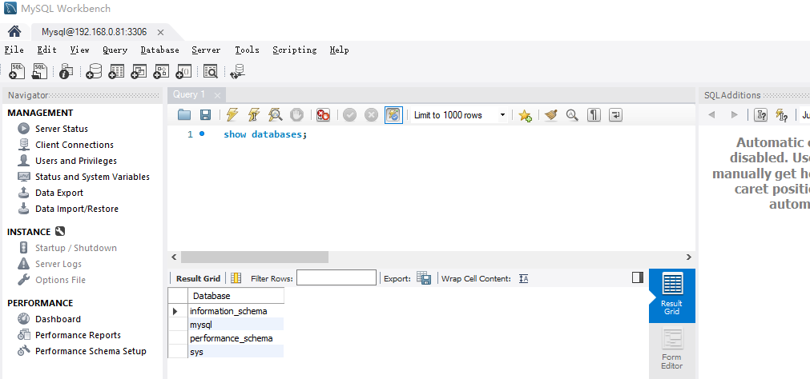
Task: Open the Query menu
Action: (x=115, y=50)
